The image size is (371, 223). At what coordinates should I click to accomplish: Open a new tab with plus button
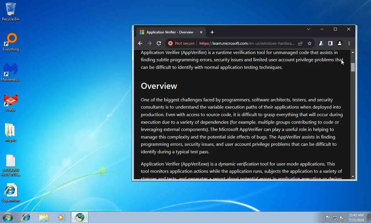coord(212,32)
